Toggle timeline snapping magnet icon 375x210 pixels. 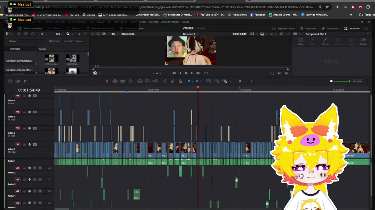165,81
